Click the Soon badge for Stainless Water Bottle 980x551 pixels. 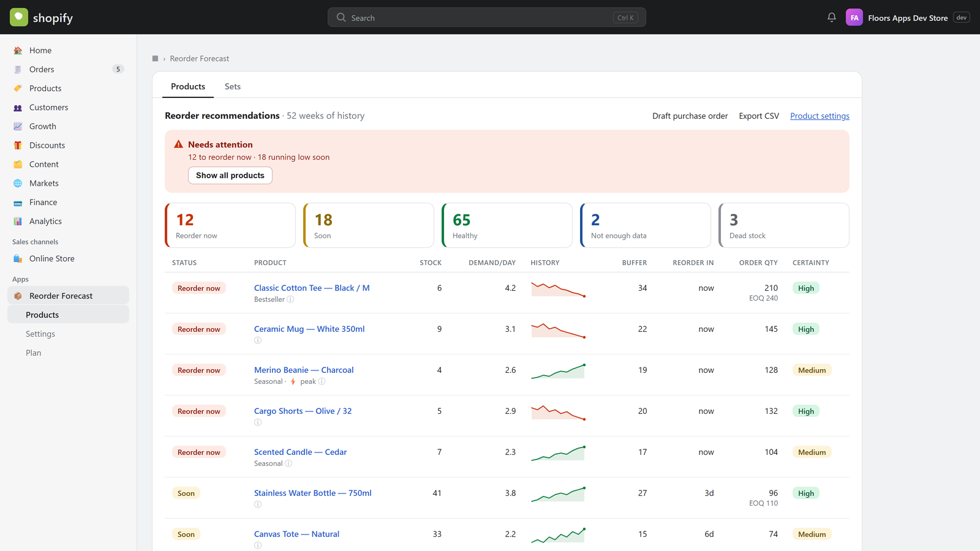point(186,493)
